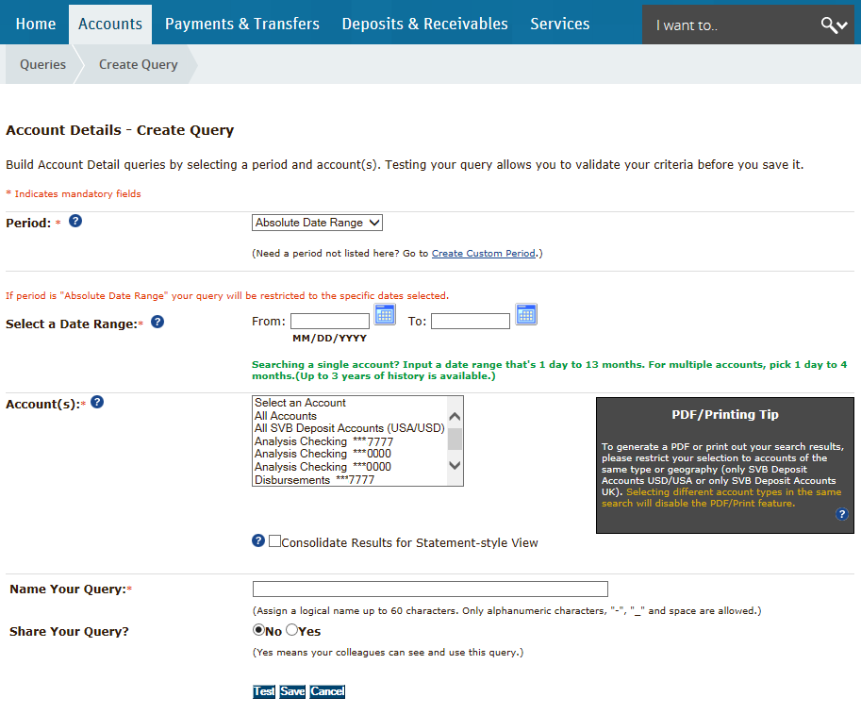Open the To date calendar picker

pyautogui.click(x=526, y=314)
